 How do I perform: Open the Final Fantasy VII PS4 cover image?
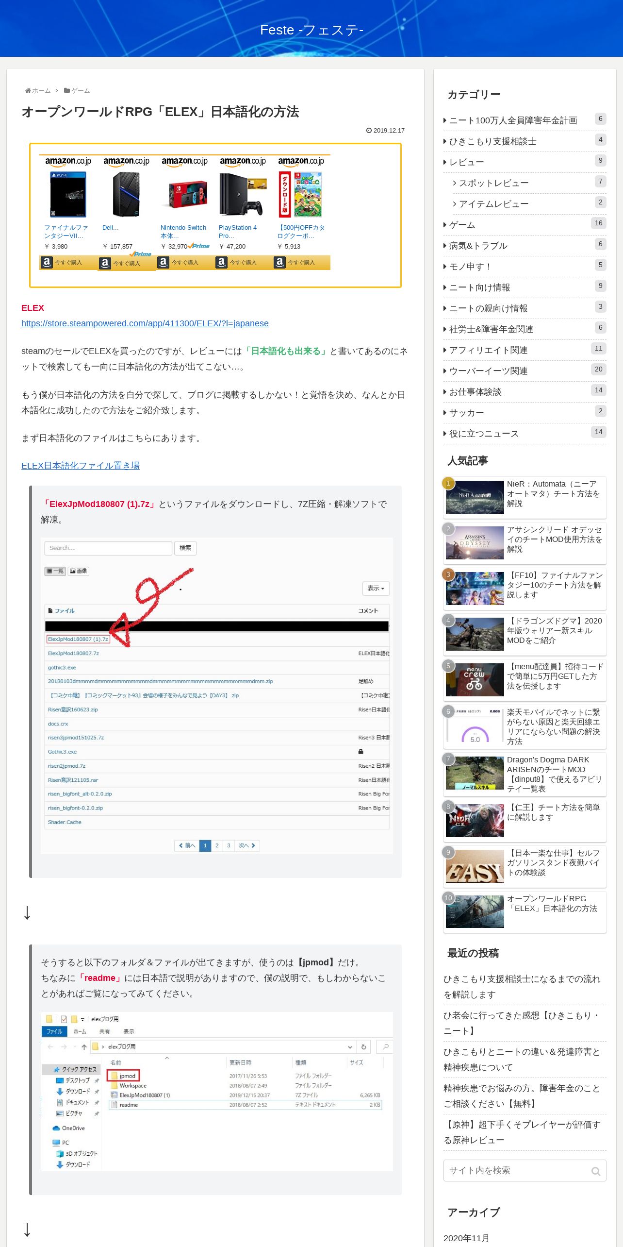pyautogui.click(x=68, y=194)
